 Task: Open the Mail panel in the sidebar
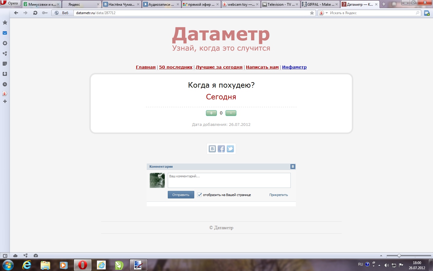5,33
